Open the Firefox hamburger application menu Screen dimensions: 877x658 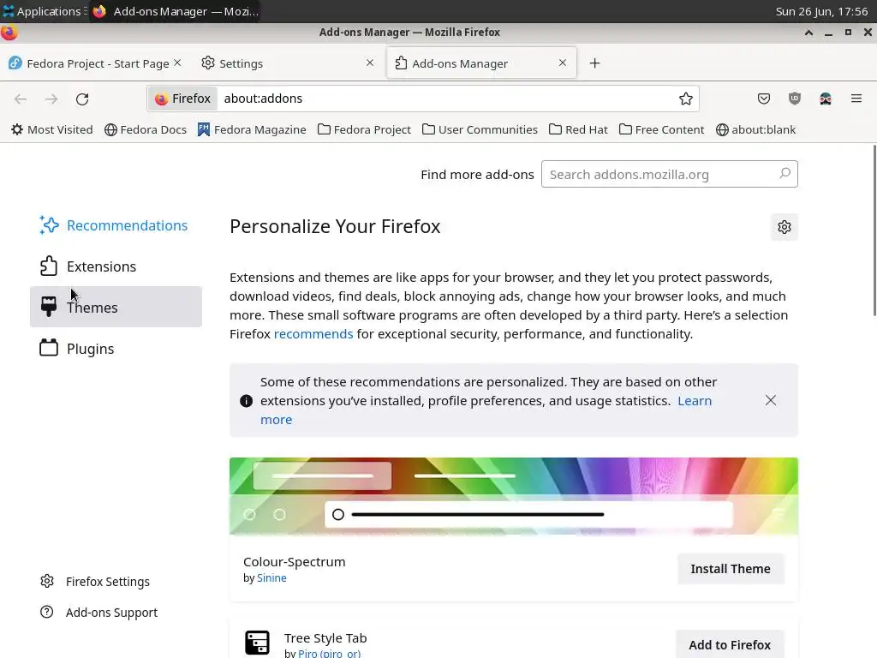[856, 99]
